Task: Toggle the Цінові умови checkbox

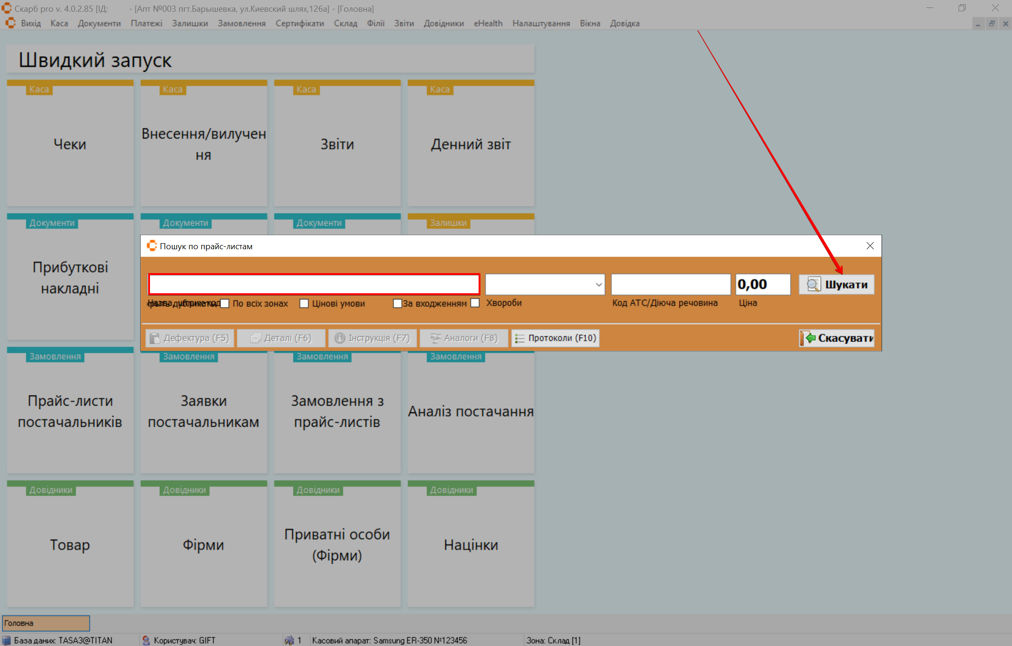Action: coord(304,304)
